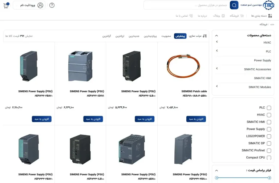Click the user account profile icon
This screenshot has width=279, height=183.
tap(40, 5)
